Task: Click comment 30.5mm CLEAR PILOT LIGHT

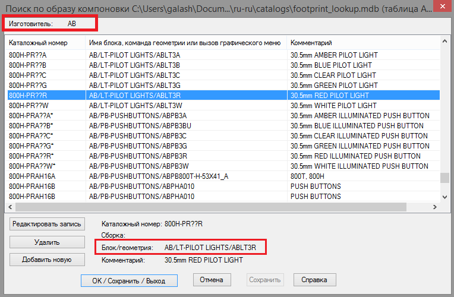Action: (333, 75)
